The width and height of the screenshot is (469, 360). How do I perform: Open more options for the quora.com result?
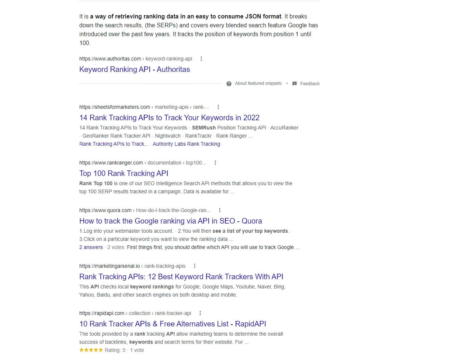pos(220,210)
